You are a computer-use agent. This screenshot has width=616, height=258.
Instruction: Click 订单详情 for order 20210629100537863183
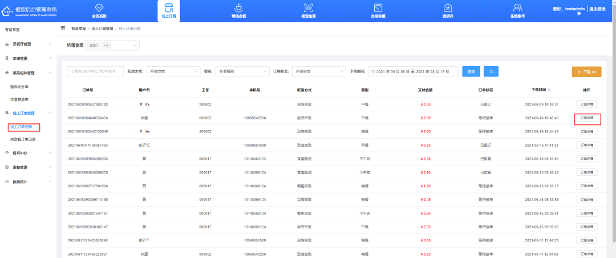(x=587, y=104)
